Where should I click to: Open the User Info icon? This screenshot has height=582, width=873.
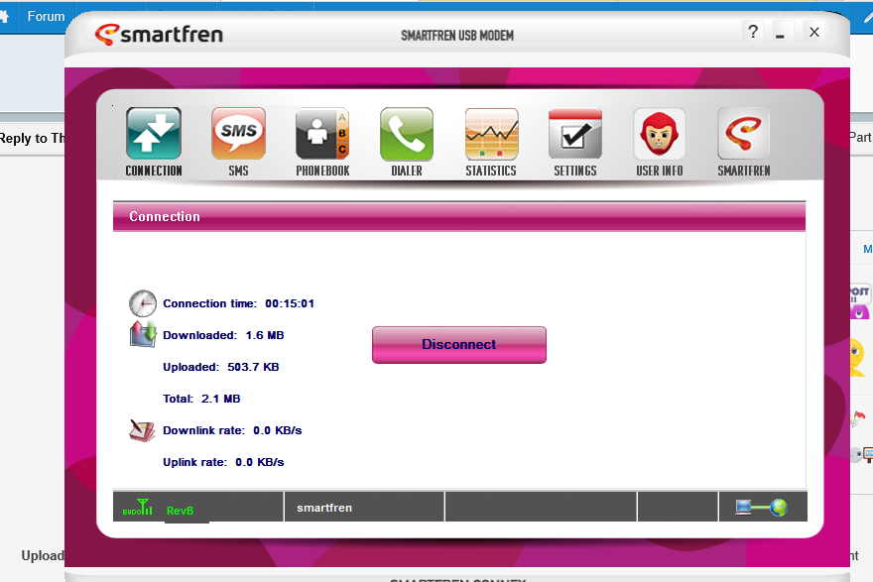(660, 135)
